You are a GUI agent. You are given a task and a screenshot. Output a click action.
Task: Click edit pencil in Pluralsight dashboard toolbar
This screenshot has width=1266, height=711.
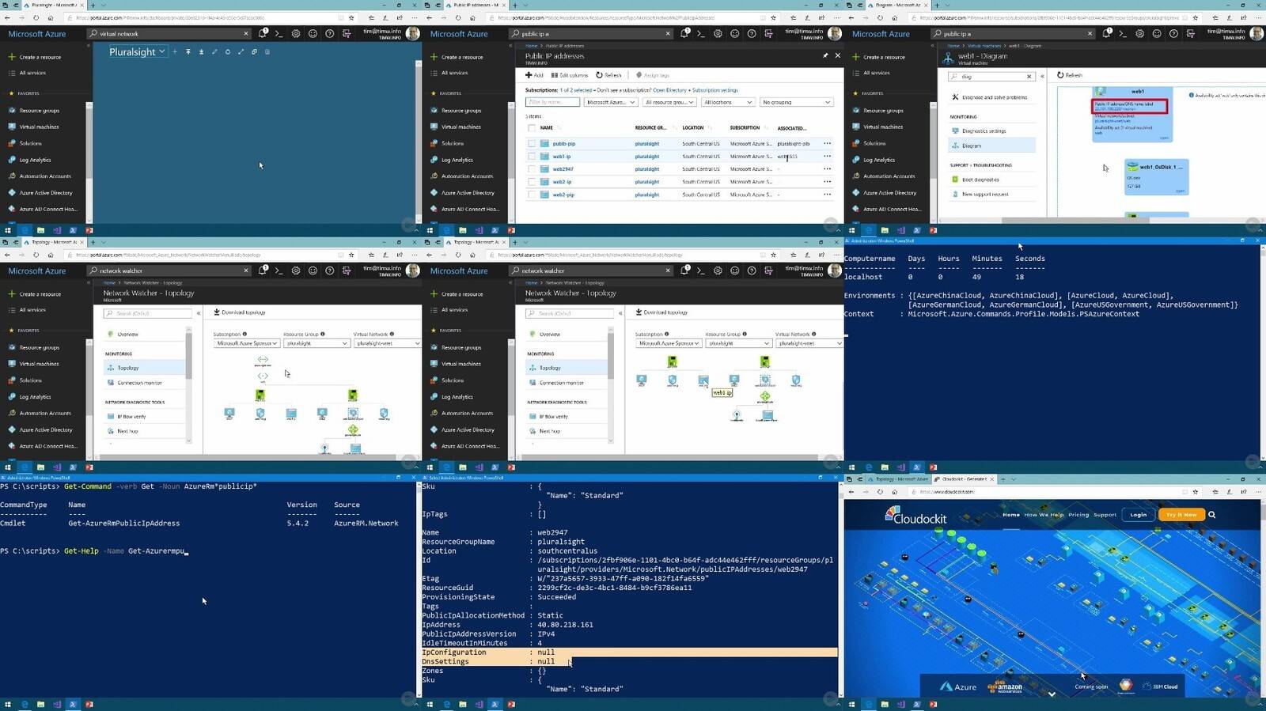pos(214,51)
